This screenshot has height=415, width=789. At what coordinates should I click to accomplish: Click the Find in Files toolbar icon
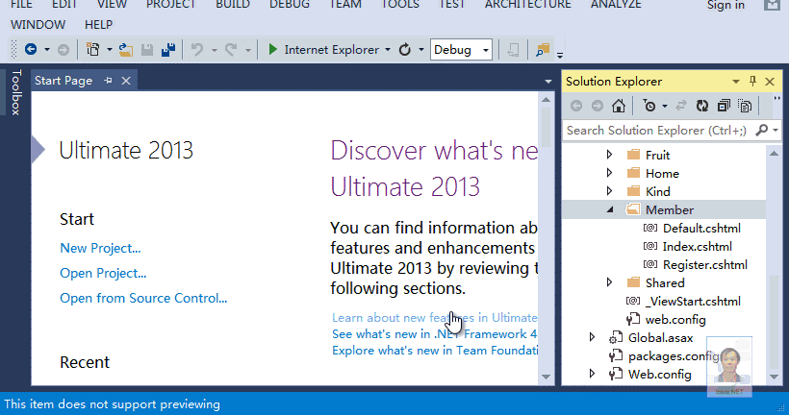click(x=543, y=50)
